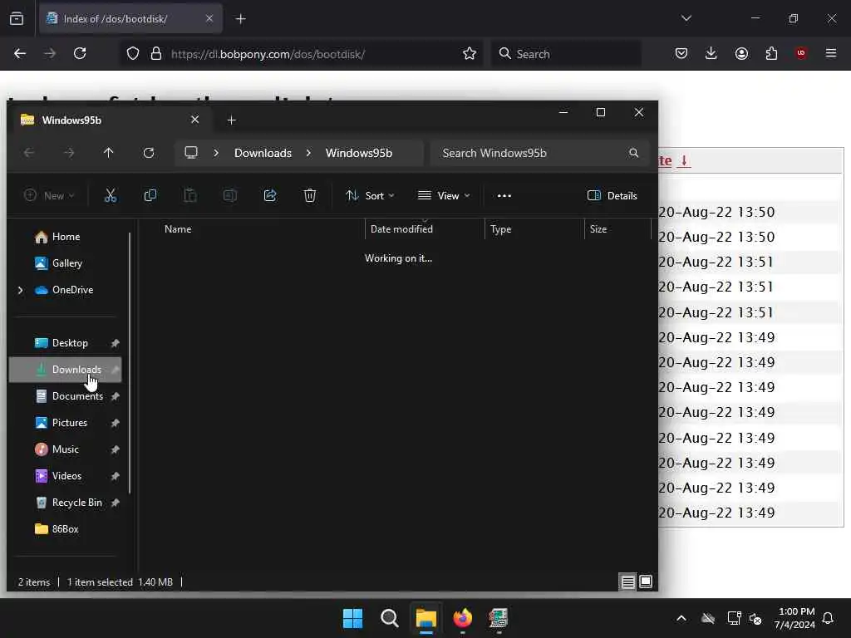Screen dimensions: 851x638
Task: Open Firefox downloads panel
Action: tap(711, 53)
